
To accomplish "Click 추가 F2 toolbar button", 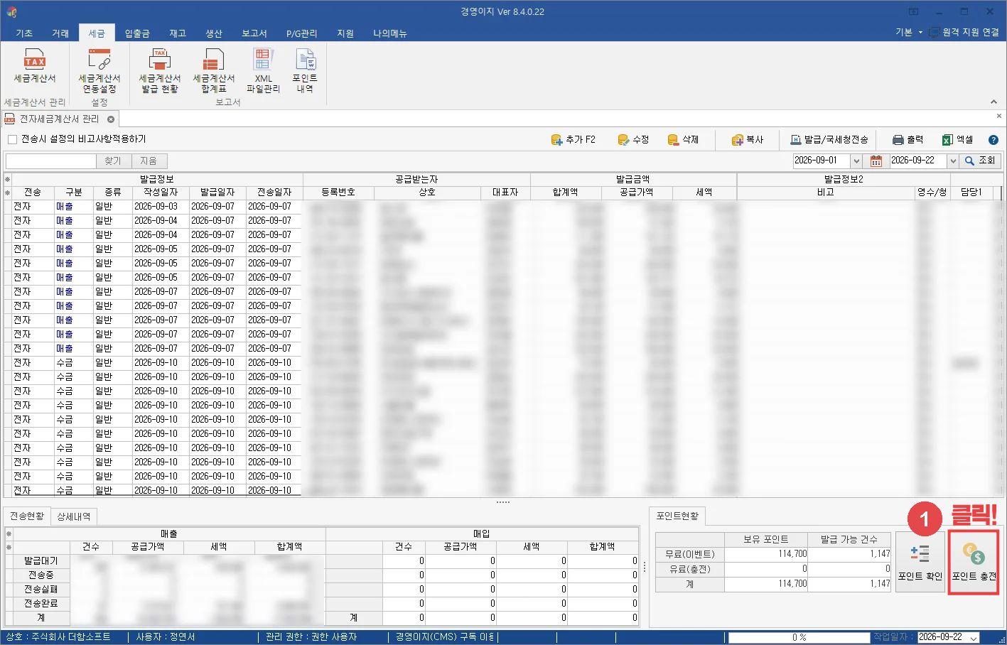I will pyautogui.click(x=573, y=140).
